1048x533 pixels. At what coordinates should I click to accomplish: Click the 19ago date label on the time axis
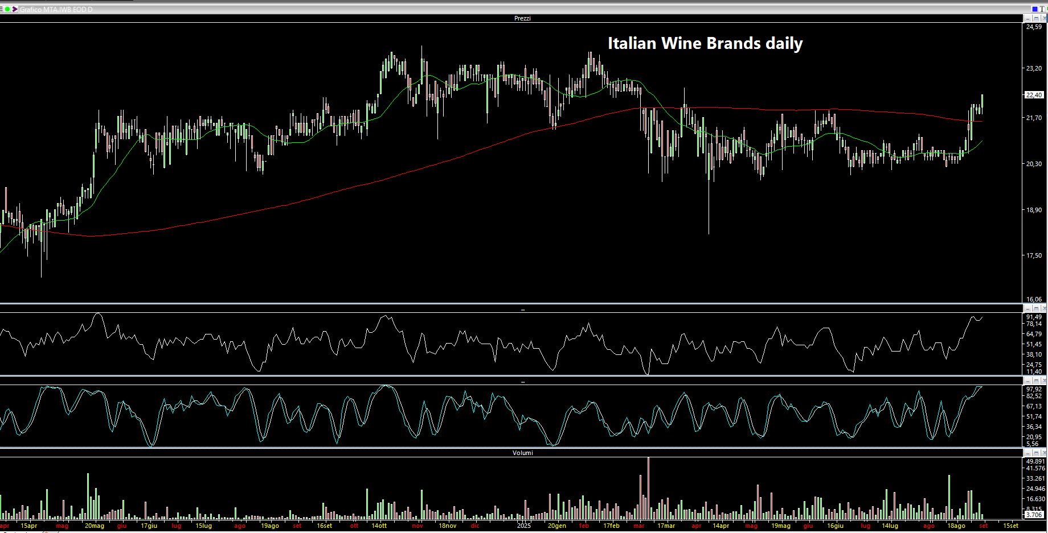coord(269,526)
